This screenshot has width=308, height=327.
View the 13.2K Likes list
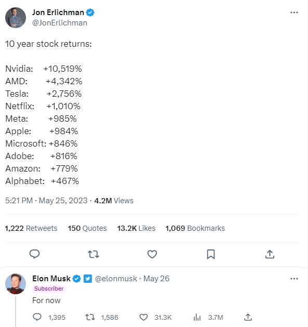[136, 228]
